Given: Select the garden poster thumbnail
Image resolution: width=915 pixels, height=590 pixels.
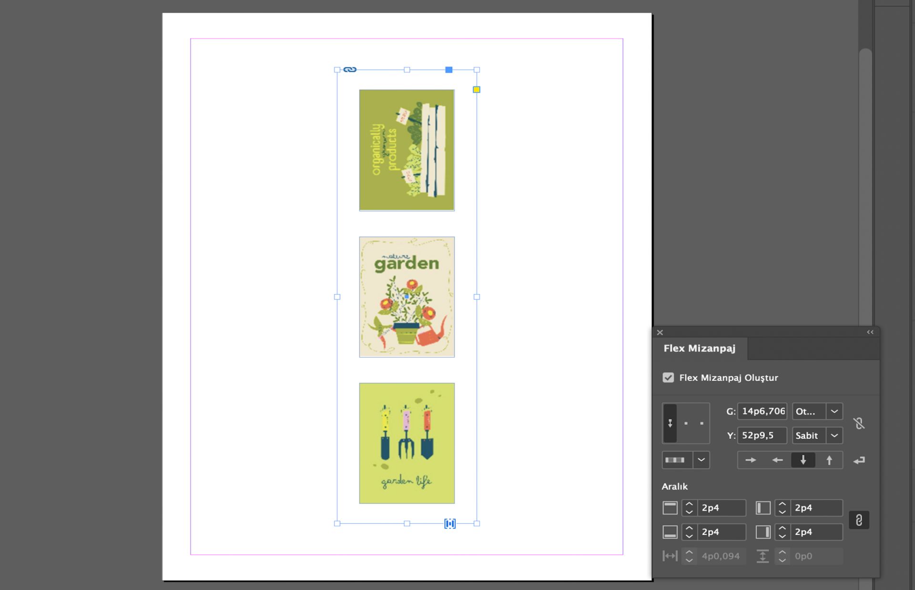Looking at the screenshot, I should click(x=407, y=297).
